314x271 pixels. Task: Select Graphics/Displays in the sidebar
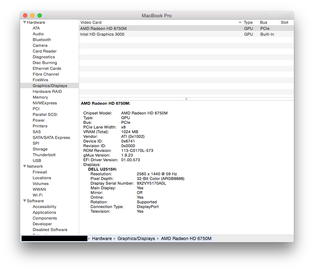50,86
